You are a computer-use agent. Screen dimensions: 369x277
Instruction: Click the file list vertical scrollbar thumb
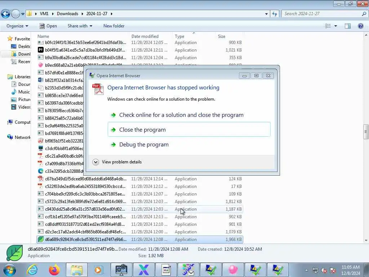tap(366, 132)
